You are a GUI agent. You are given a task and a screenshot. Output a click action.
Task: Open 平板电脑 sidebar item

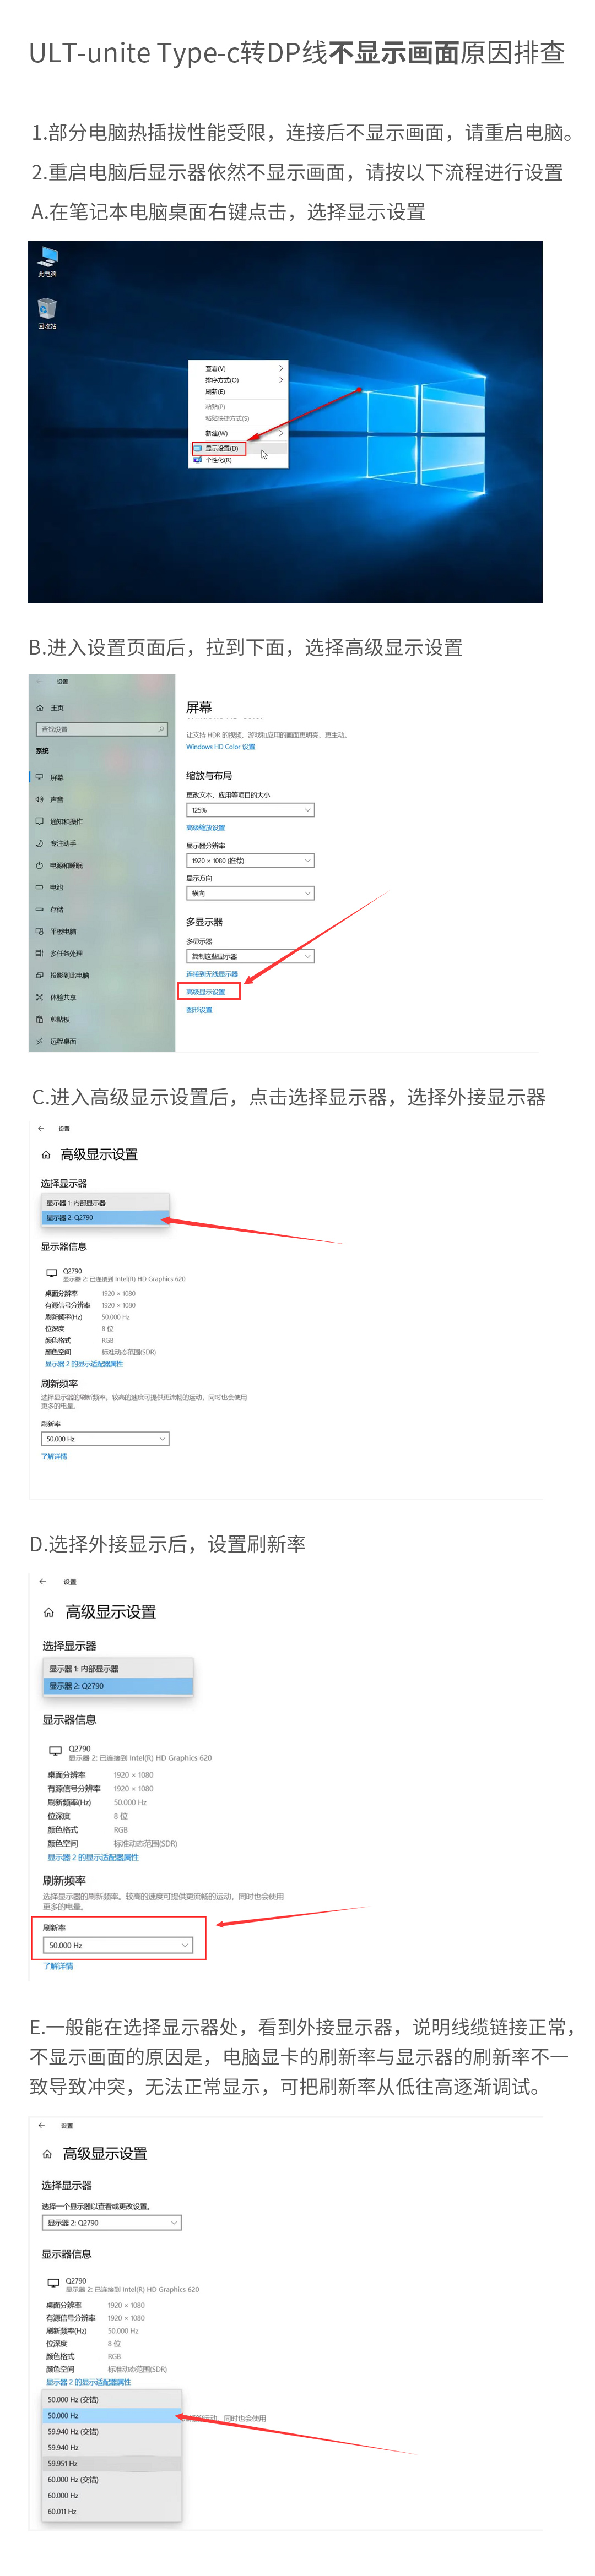click(x=56, y=931)
